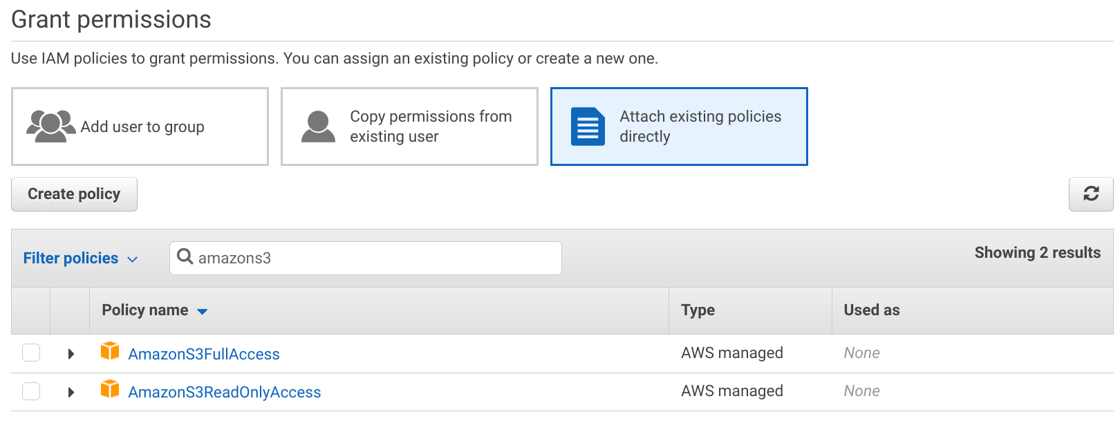The height and width of the screenshot is (421, 1120).
Task: Select Copy permissions from existing user option
Action: pos(409,127)
